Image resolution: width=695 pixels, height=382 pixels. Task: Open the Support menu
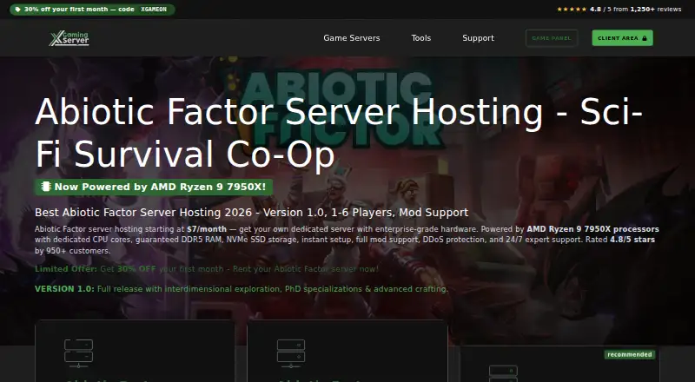tap(478, 38)
